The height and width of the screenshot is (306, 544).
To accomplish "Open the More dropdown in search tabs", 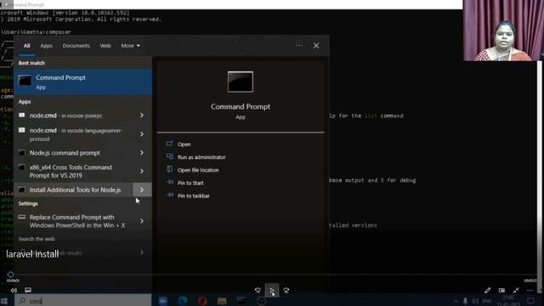I will [130, 45].
